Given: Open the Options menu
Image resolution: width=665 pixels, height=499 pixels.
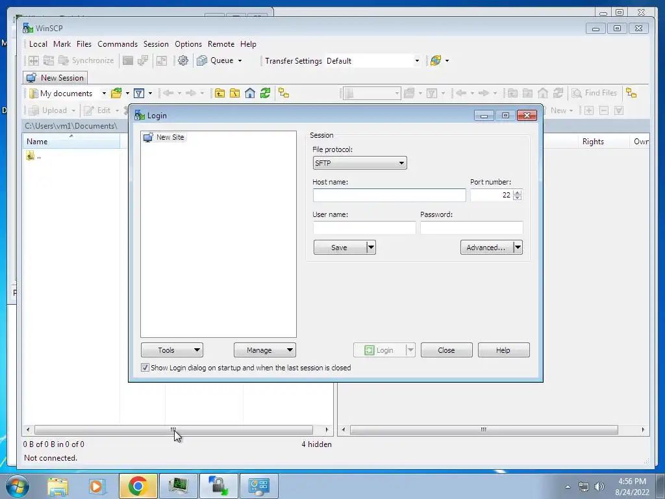Looking at the screenshot, I should pos(188,44).
